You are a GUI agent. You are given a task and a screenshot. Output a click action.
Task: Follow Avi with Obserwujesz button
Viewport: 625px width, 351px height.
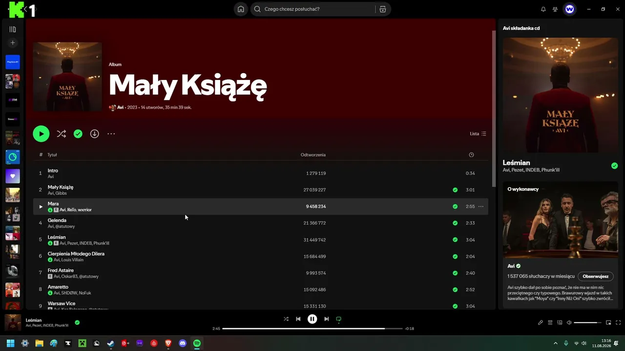[596, 276]
